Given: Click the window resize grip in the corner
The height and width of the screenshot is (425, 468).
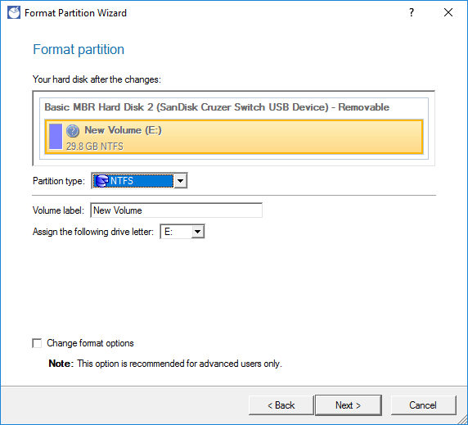Looking at the screenshot, I should (462, 419).
